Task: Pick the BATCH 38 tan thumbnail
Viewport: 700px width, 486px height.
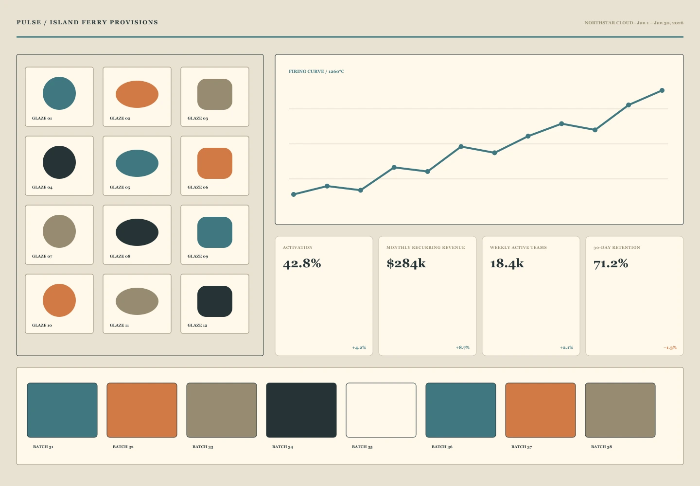Action: coord(620,410)
